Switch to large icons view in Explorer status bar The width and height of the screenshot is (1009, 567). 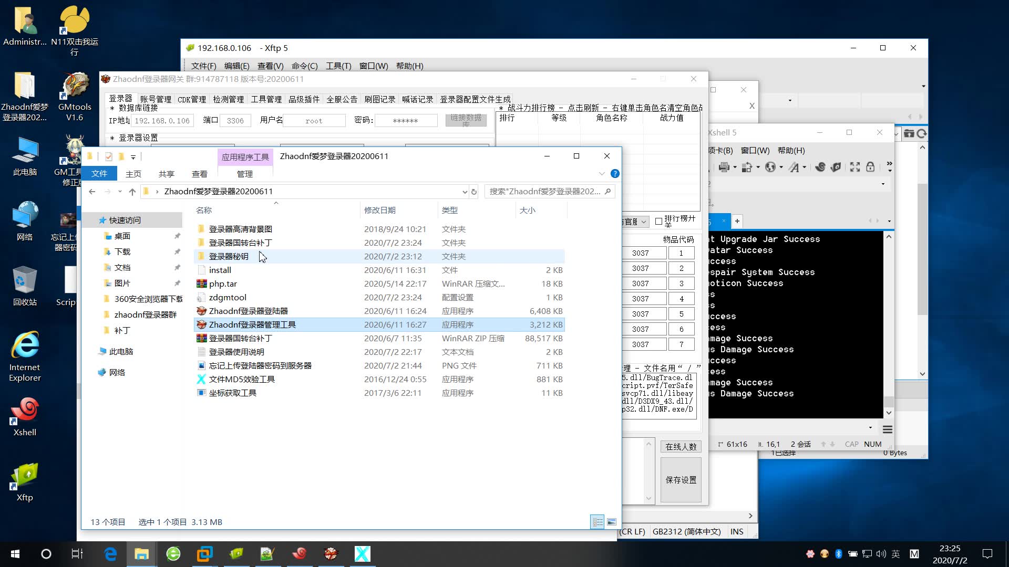tap(612, 522)
